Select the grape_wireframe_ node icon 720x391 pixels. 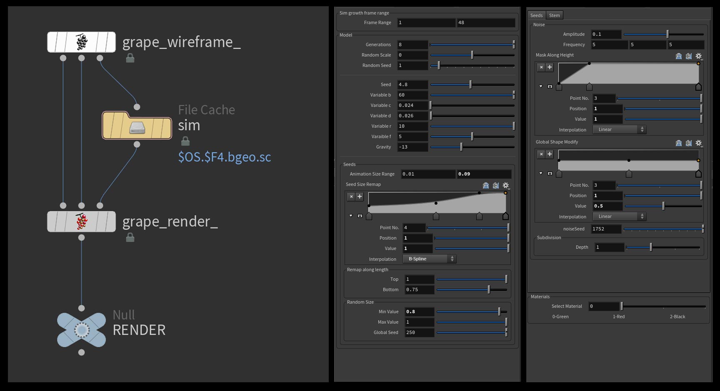click(x=82, y=42)
